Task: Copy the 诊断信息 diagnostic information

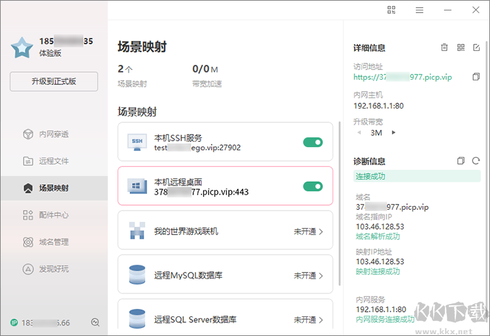Action: coord(461,161)
